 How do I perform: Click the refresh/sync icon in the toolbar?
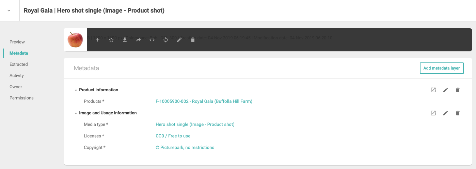tap(165, 40)
